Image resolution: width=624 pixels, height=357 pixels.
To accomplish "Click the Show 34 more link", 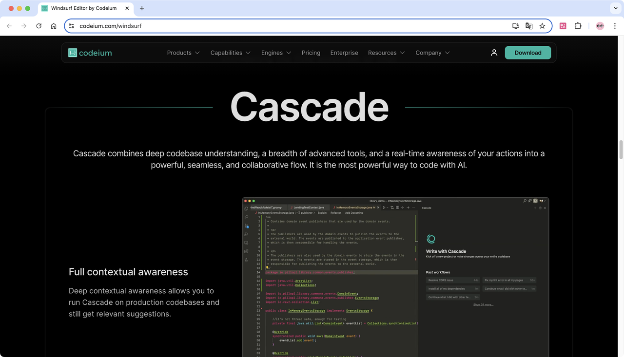I will click(483, 305).
